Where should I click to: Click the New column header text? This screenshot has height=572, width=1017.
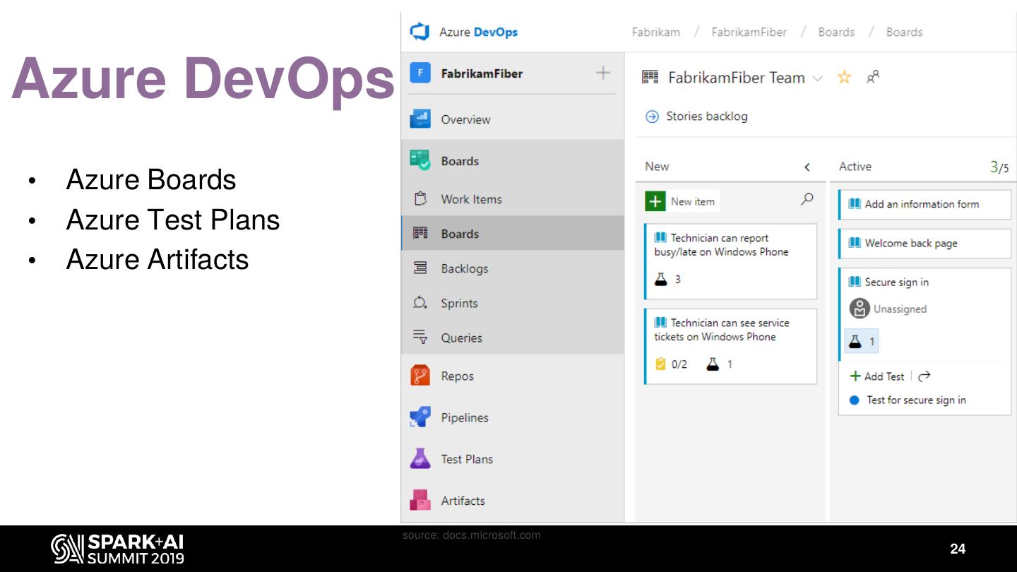pyautogui.click(x=657, y=167)
